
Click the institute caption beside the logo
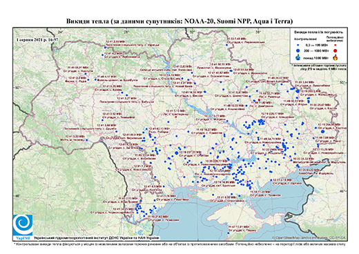click(97, 238)
